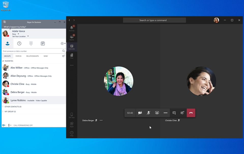Select contact Christie Cline in Skype

34,84
